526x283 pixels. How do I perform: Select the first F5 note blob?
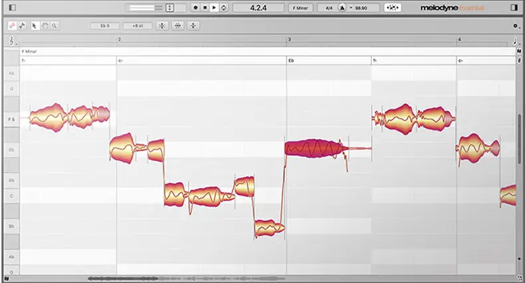point(48,117)
